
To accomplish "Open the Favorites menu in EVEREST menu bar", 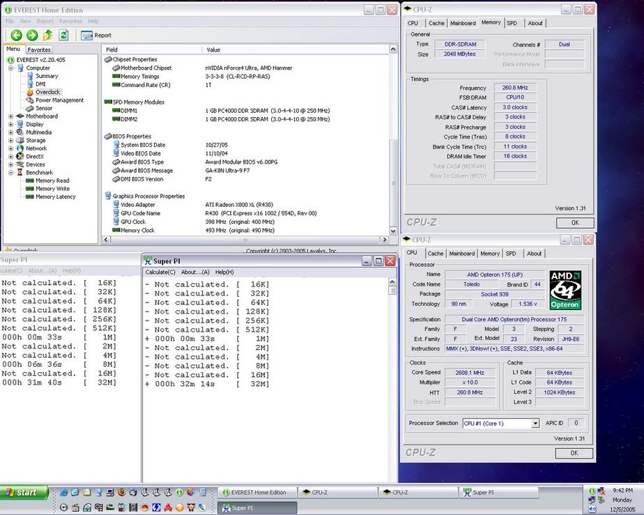I will [70, 22].
